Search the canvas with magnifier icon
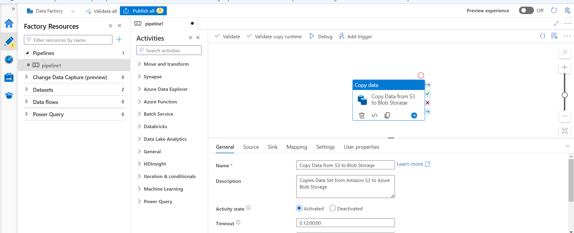Image resolution: width=574 pixels, height=233 pixels. point(565,52)
